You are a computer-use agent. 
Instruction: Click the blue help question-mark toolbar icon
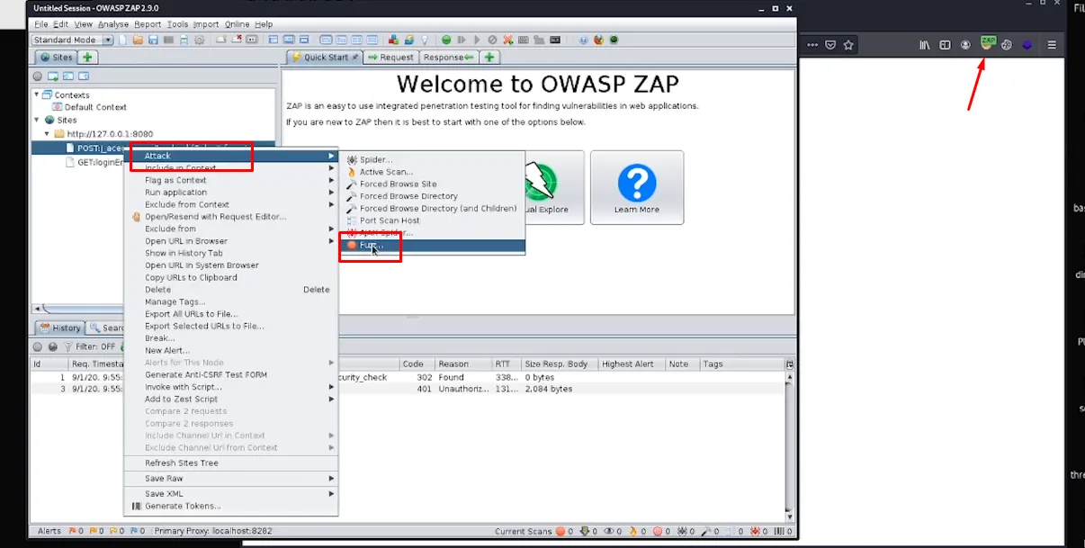(584, 40)
